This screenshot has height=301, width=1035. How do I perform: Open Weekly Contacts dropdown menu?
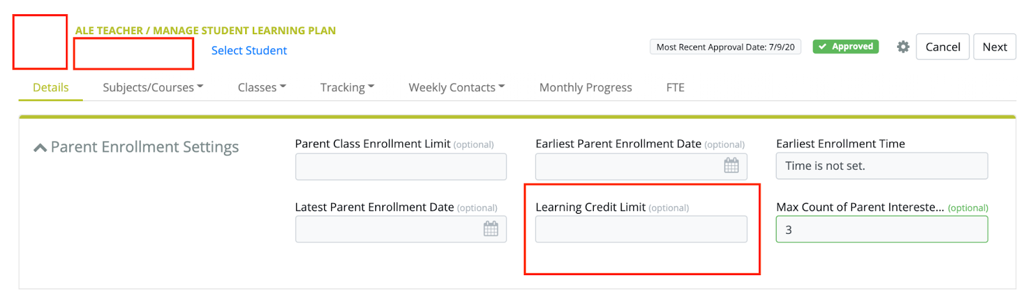456,88
